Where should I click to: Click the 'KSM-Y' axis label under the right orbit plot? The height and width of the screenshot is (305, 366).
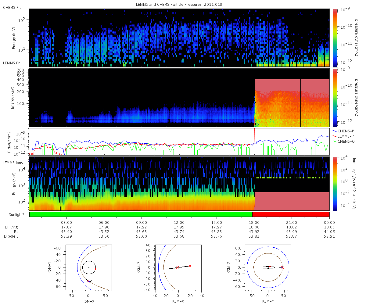(x=268, y=301)
